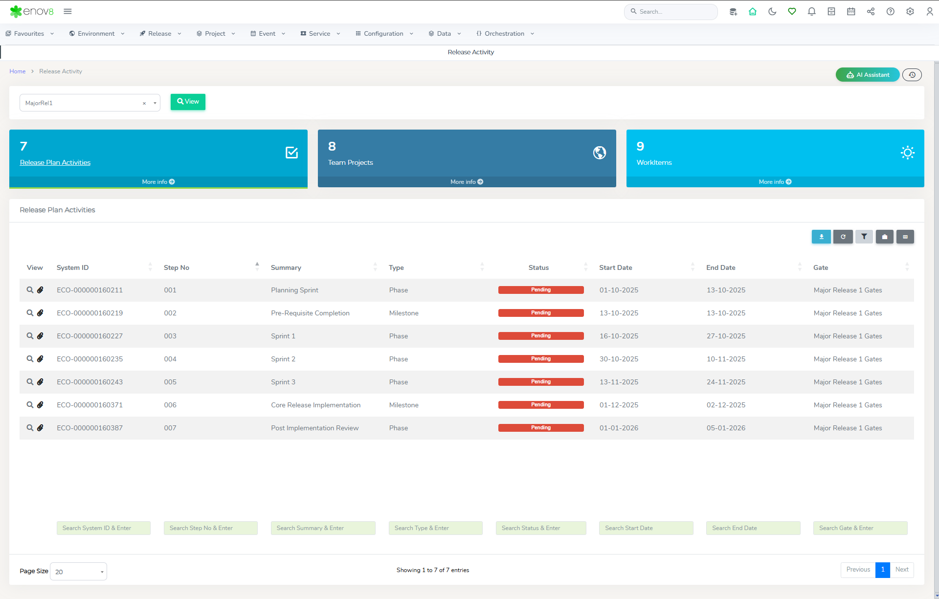Click the green View button
This screenshot has height=599, width=939.
tap(188, 102)
